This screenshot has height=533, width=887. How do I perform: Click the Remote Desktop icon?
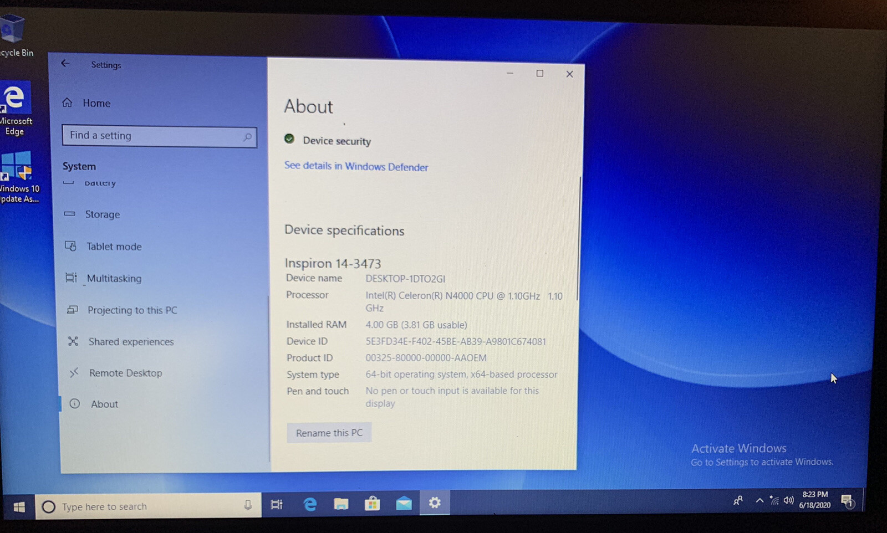(74, 372)
